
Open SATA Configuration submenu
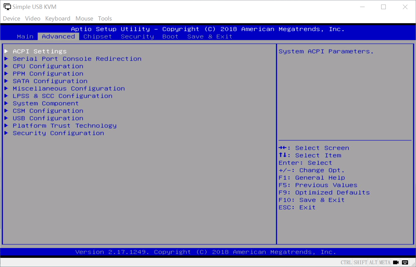[50, 81]
